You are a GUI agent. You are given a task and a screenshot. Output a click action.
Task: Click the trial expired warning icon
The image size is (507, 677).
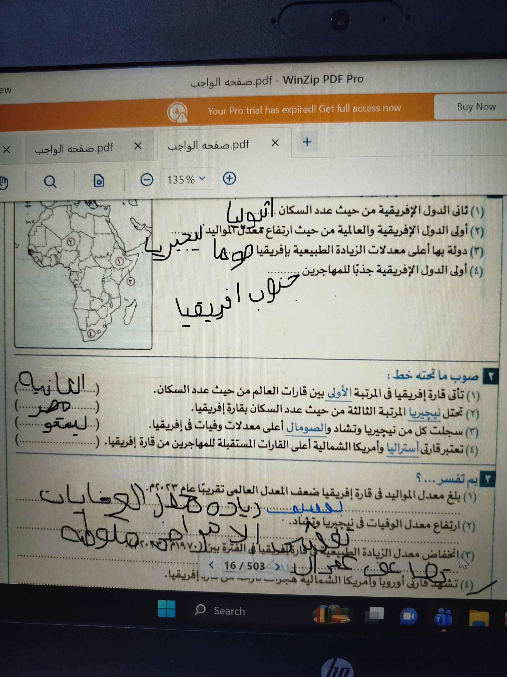(177, 112)
